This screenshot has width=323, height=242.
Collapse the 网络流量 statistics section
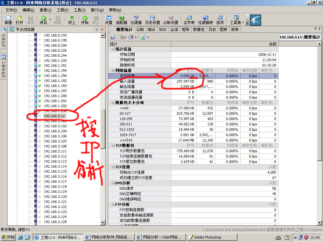[112, 71]
